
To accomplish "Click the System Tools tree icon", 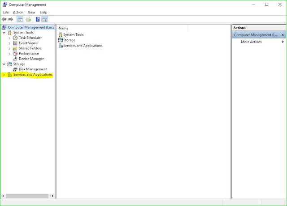I will point(9,33).
